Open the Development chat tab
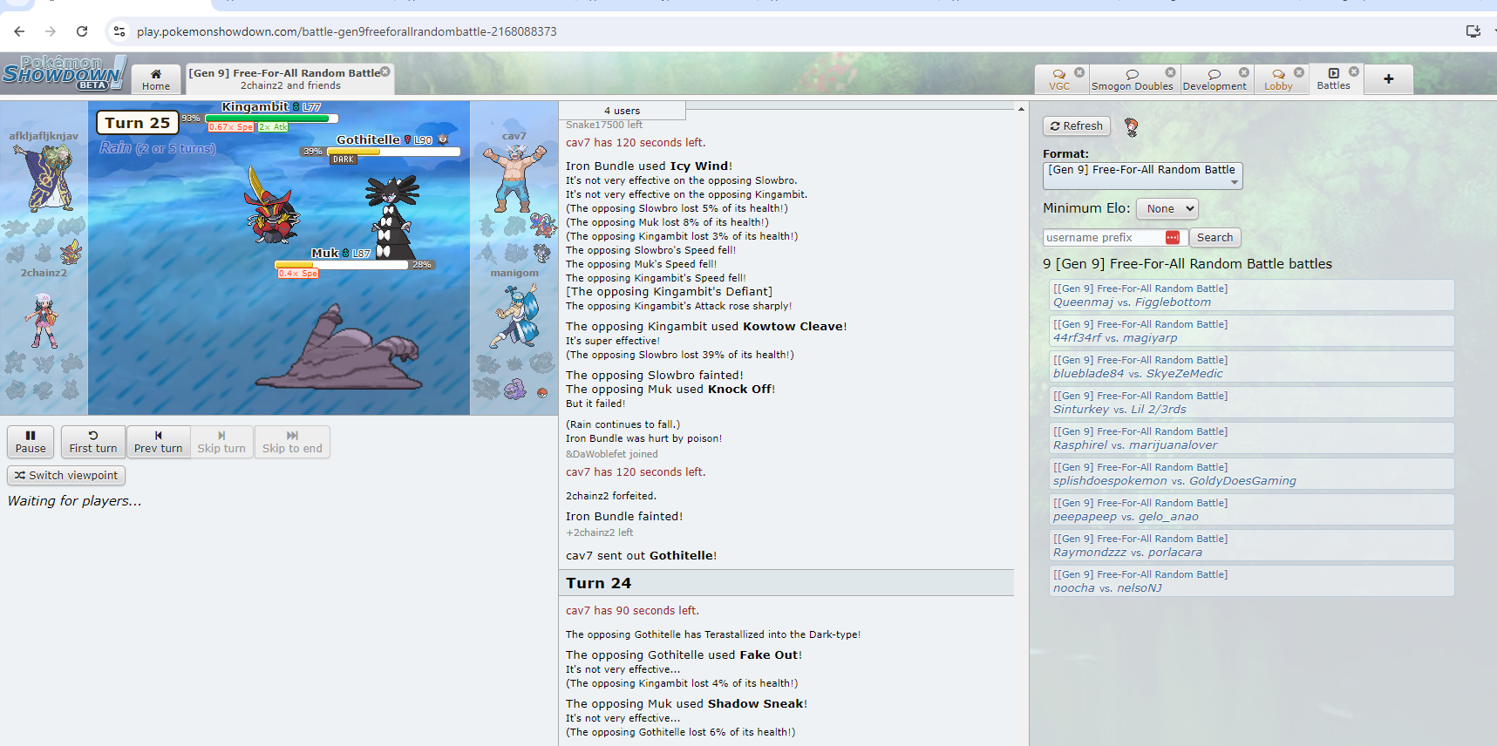This screenshot has width=1497, height=746. (x=1215, y=79)
